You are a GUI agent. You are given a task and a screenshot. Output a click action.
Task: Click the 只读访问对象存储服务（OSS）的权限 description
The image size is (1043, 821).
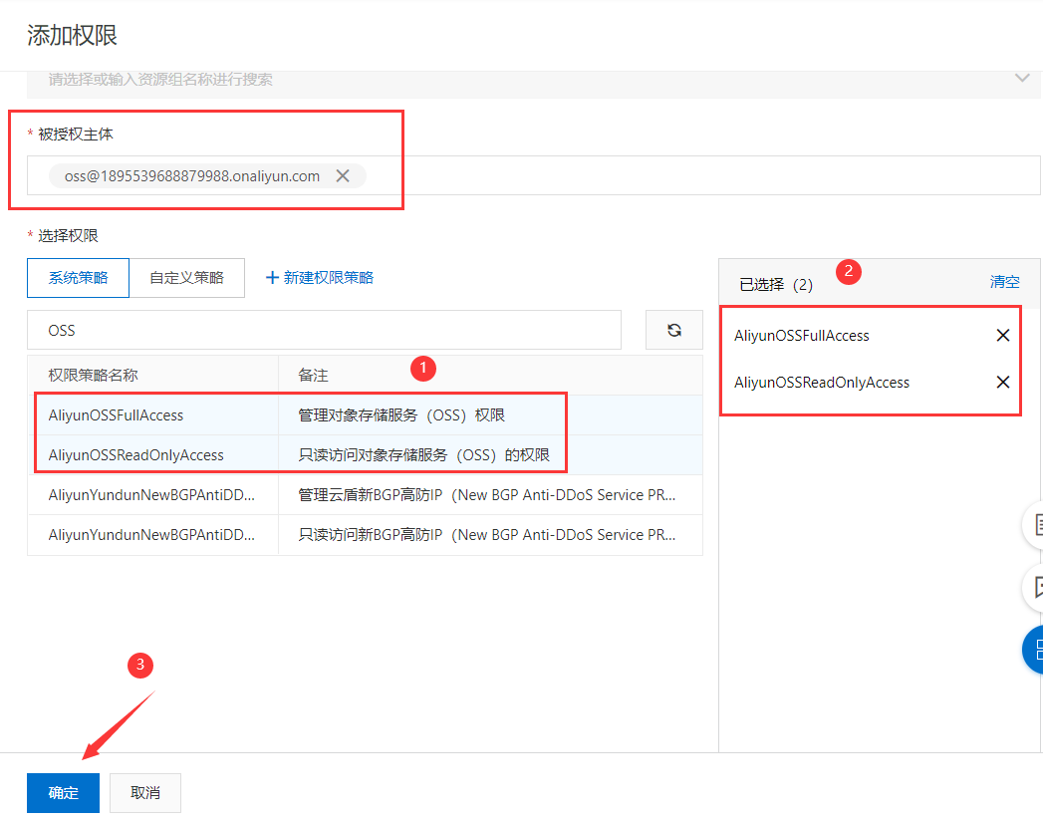tap(423, 455)
